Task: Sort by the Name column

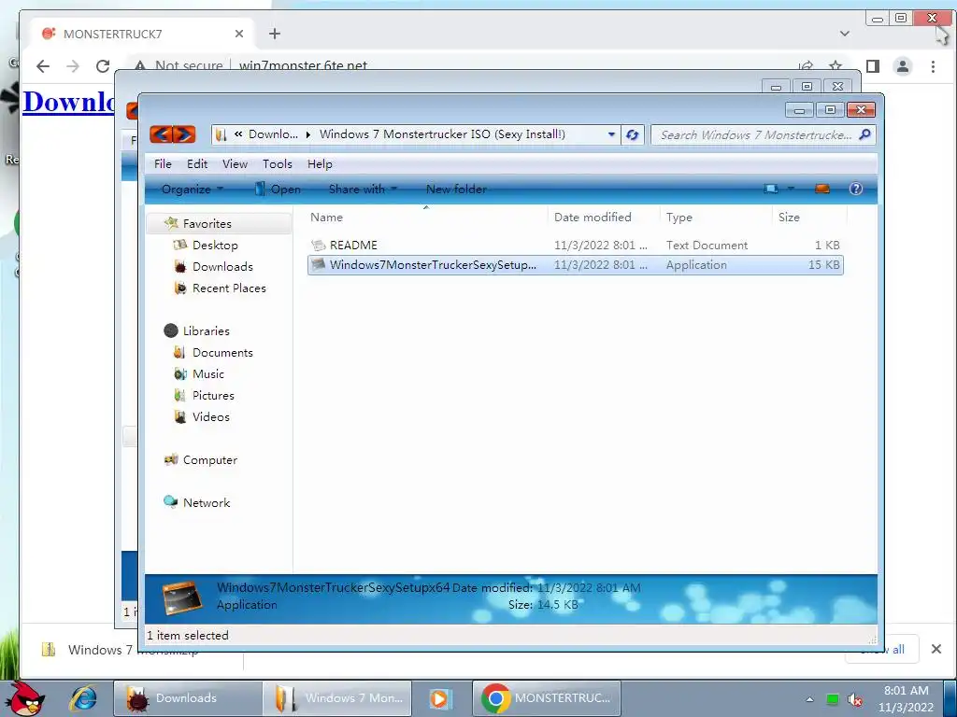Action: tap(326, 217)
